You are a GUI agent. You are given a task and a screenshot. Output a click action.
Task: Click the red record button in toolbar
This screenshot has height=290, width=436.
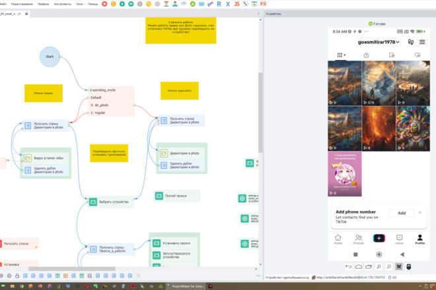tap(104, 4)
